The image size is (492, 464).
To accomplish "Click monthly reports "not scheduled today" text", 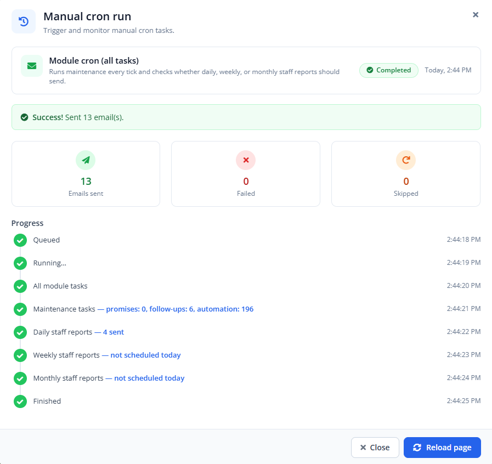I will [149, 378].
